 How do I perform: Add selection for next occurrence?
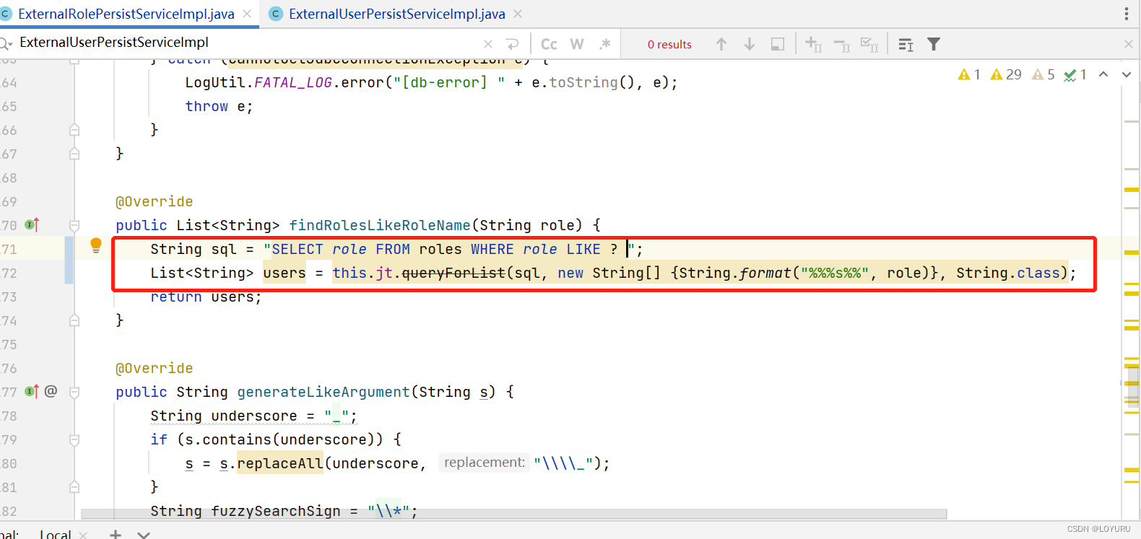click(x=814, y=44)
